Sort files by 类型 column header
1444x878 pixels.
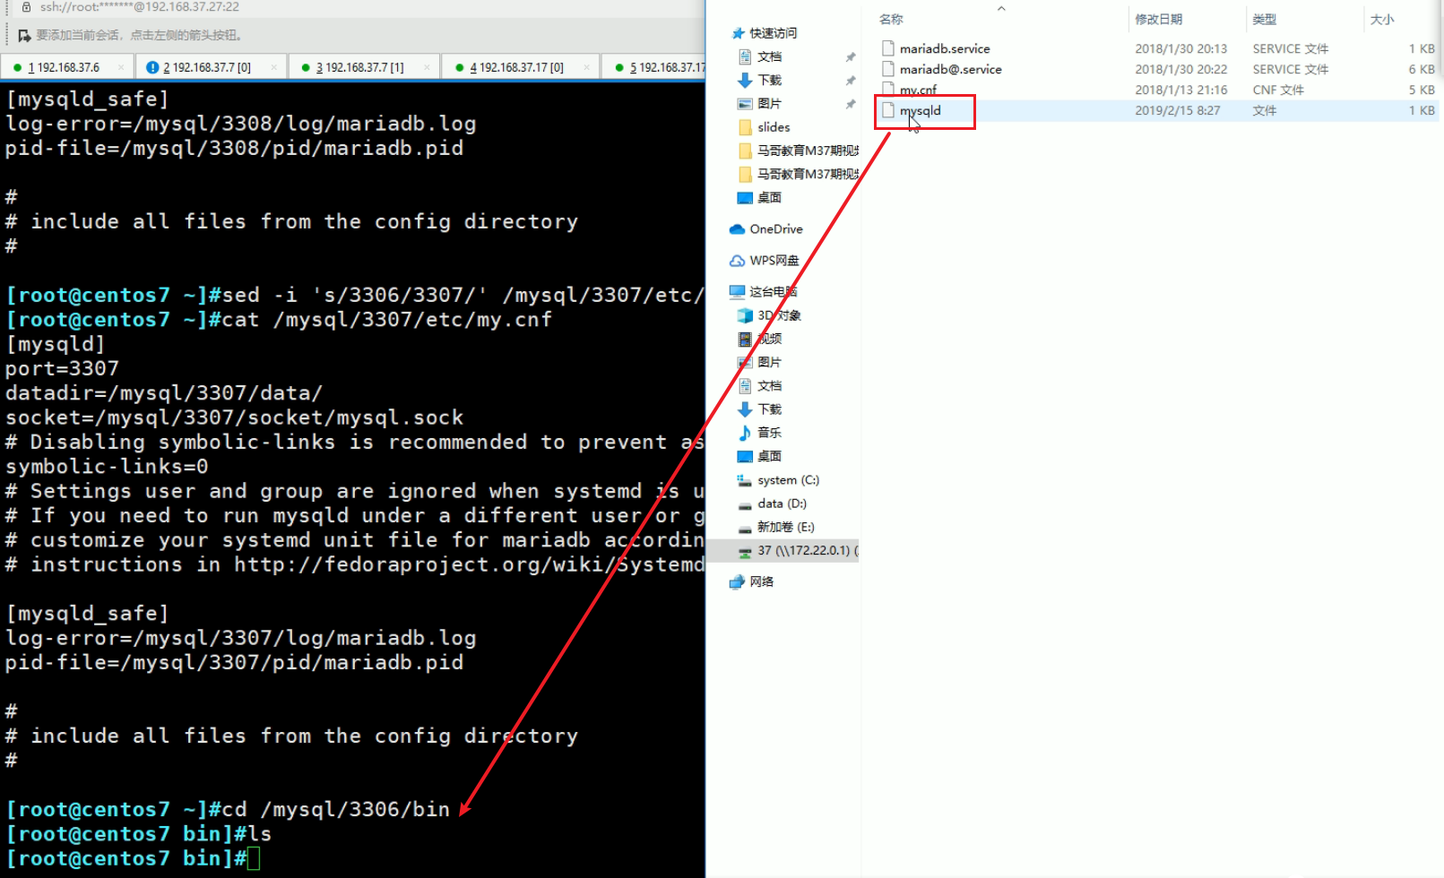pyautogui.click(x=1264, y=20)
